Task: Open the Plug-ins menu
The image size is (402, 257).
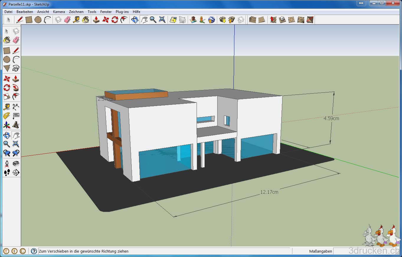Action: pyautogui.click(x=122, y=12)
